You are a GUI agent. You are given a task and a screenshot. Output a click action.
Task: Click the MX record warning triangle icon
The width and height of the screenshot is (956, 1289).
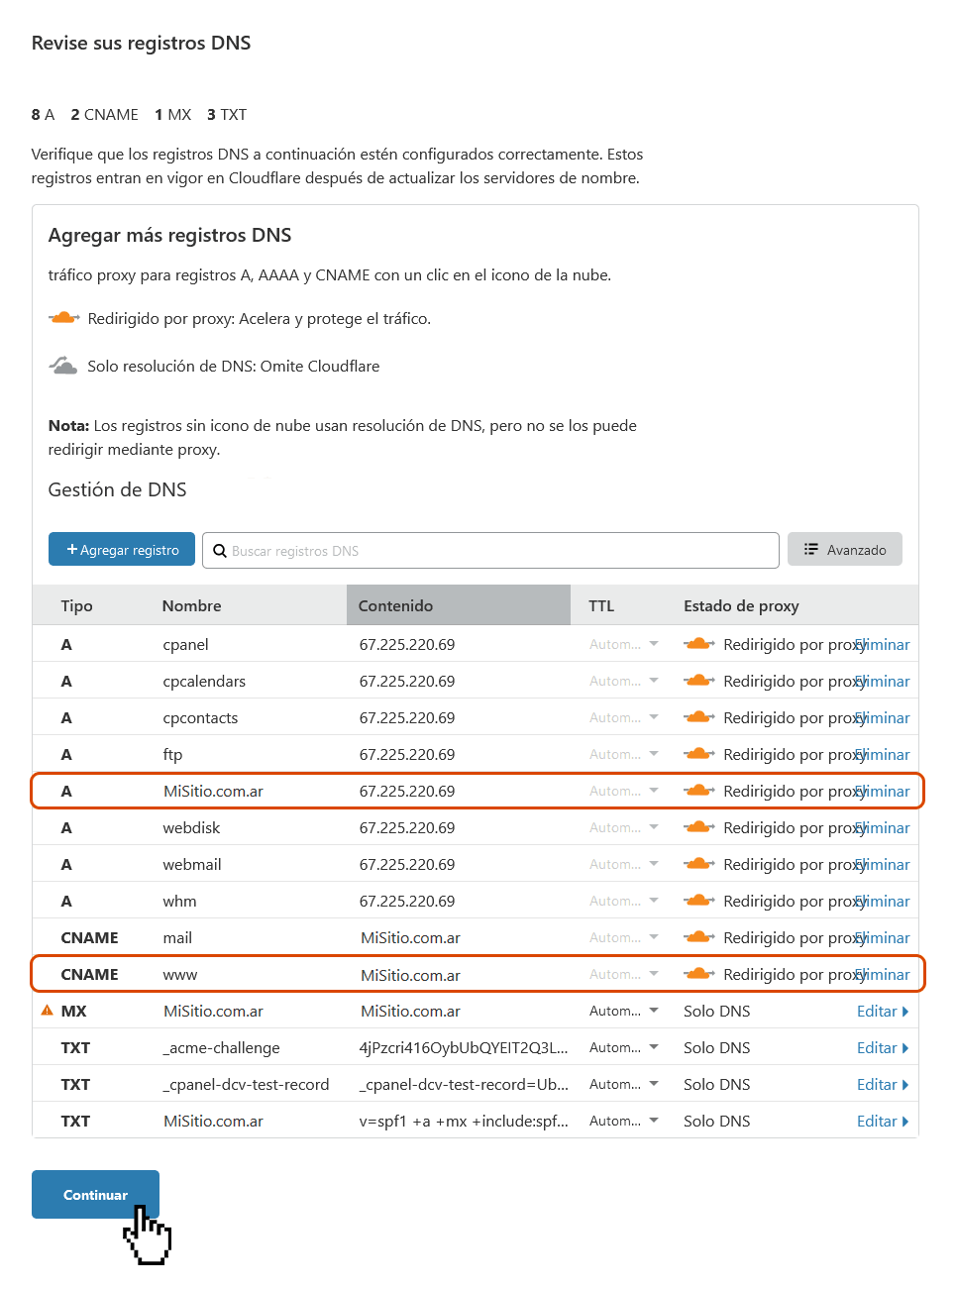(47, 1011)
